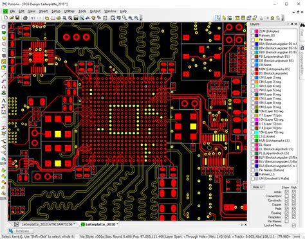The width and height of the screenshot is (305, 239).
Task: Click the Undo arrow icon
Action: point(33,18)
